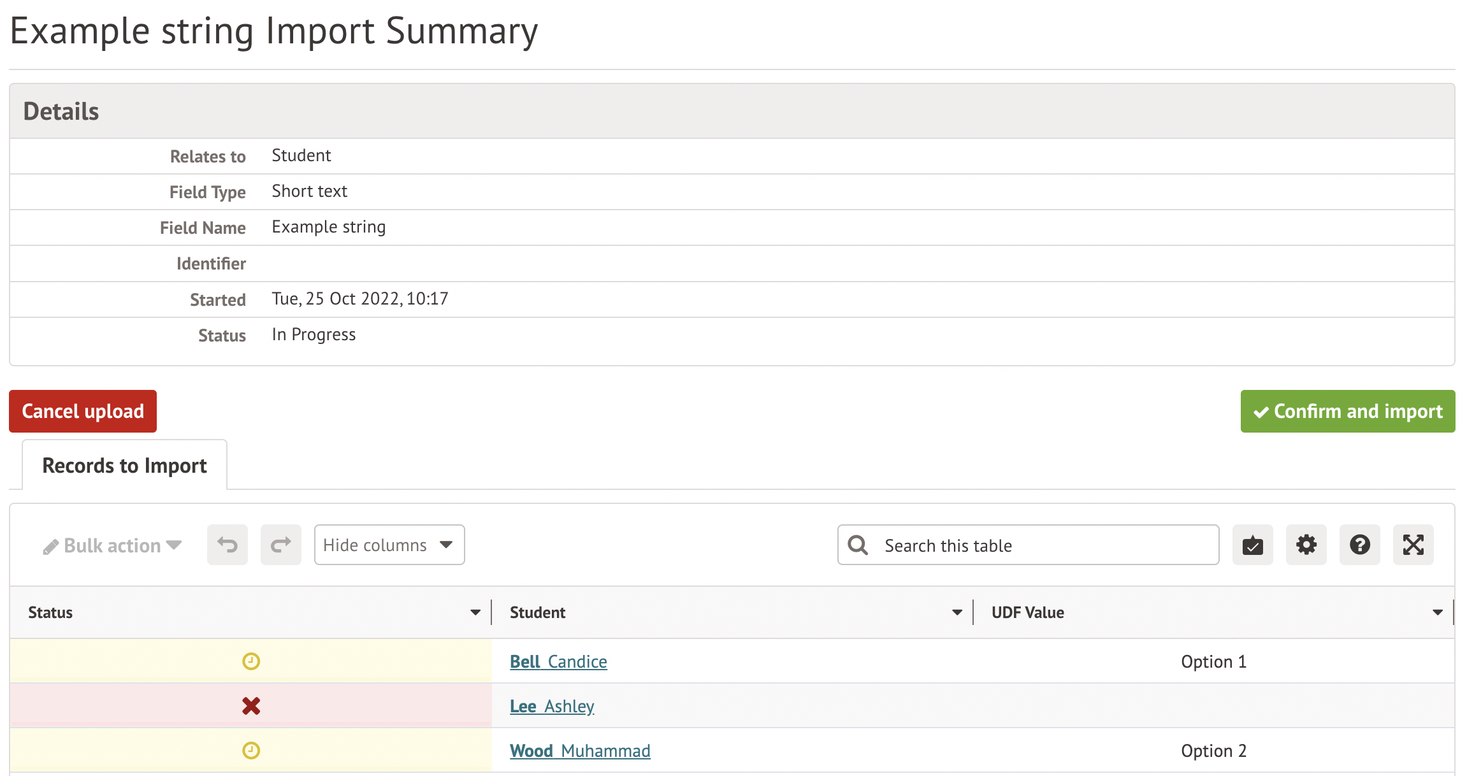Open the Hide columns dropdown
1467x776 pixels.
click(389, 545)
